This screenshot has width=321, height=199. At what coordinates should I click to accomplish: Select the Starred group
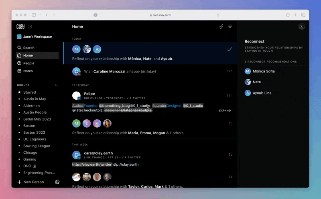29,92
